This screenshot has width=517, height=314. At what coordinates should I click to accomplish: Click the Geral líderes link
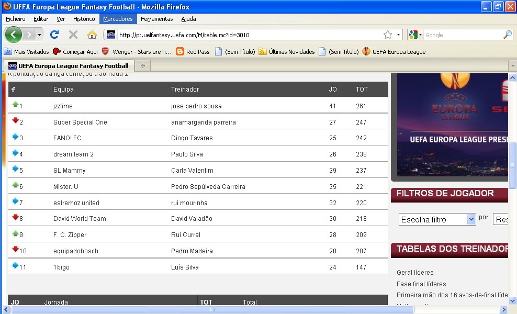tap(415, 273)
